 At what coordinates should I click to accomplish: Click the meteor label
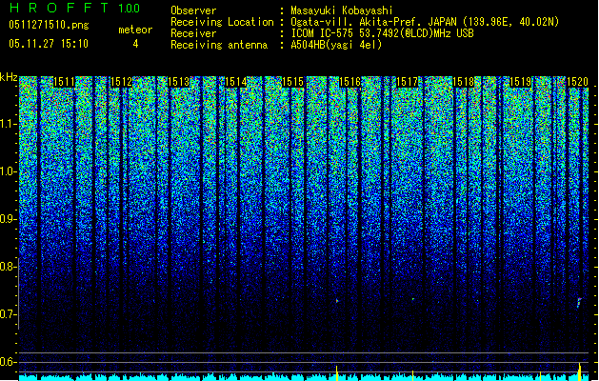(x=135, y=30)
